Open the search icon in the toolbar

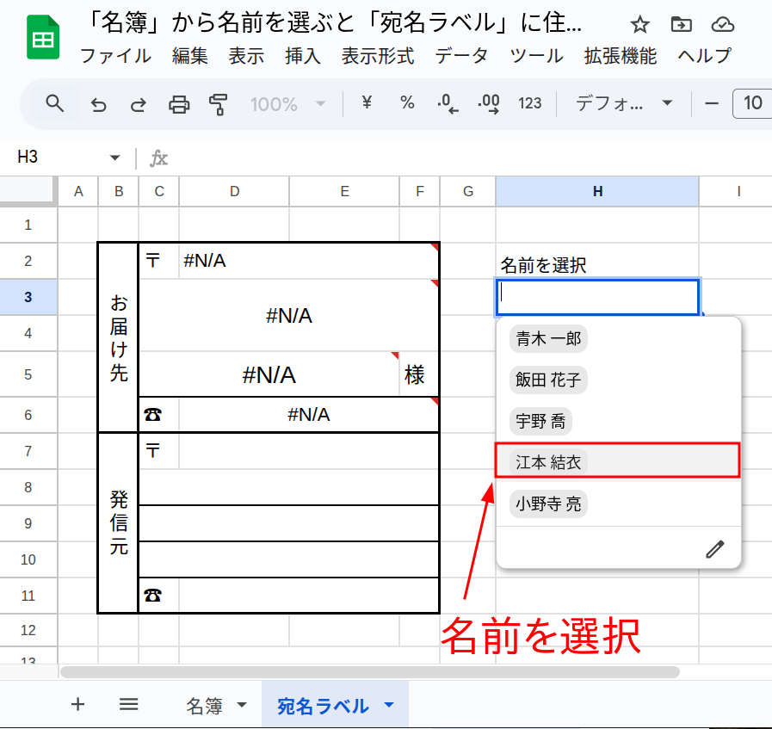pos(54,103)
